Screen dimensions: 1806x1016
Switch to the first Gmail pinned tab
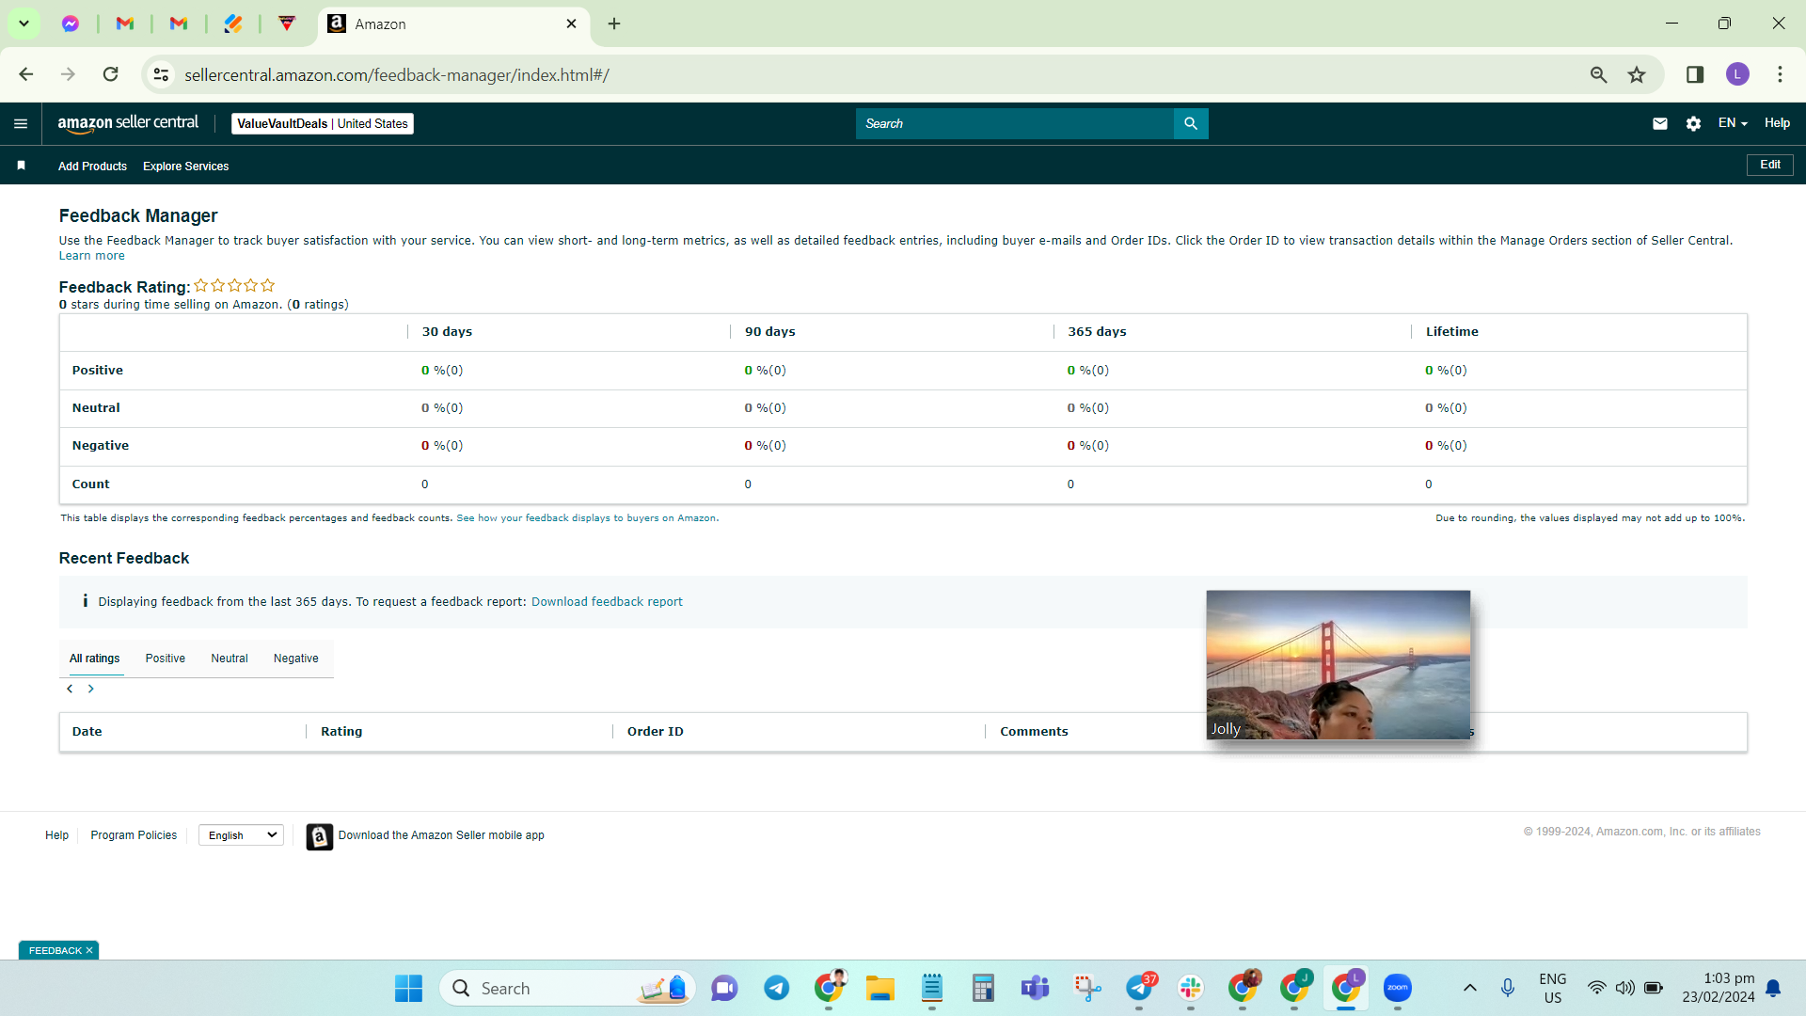(x=125, y=24)
